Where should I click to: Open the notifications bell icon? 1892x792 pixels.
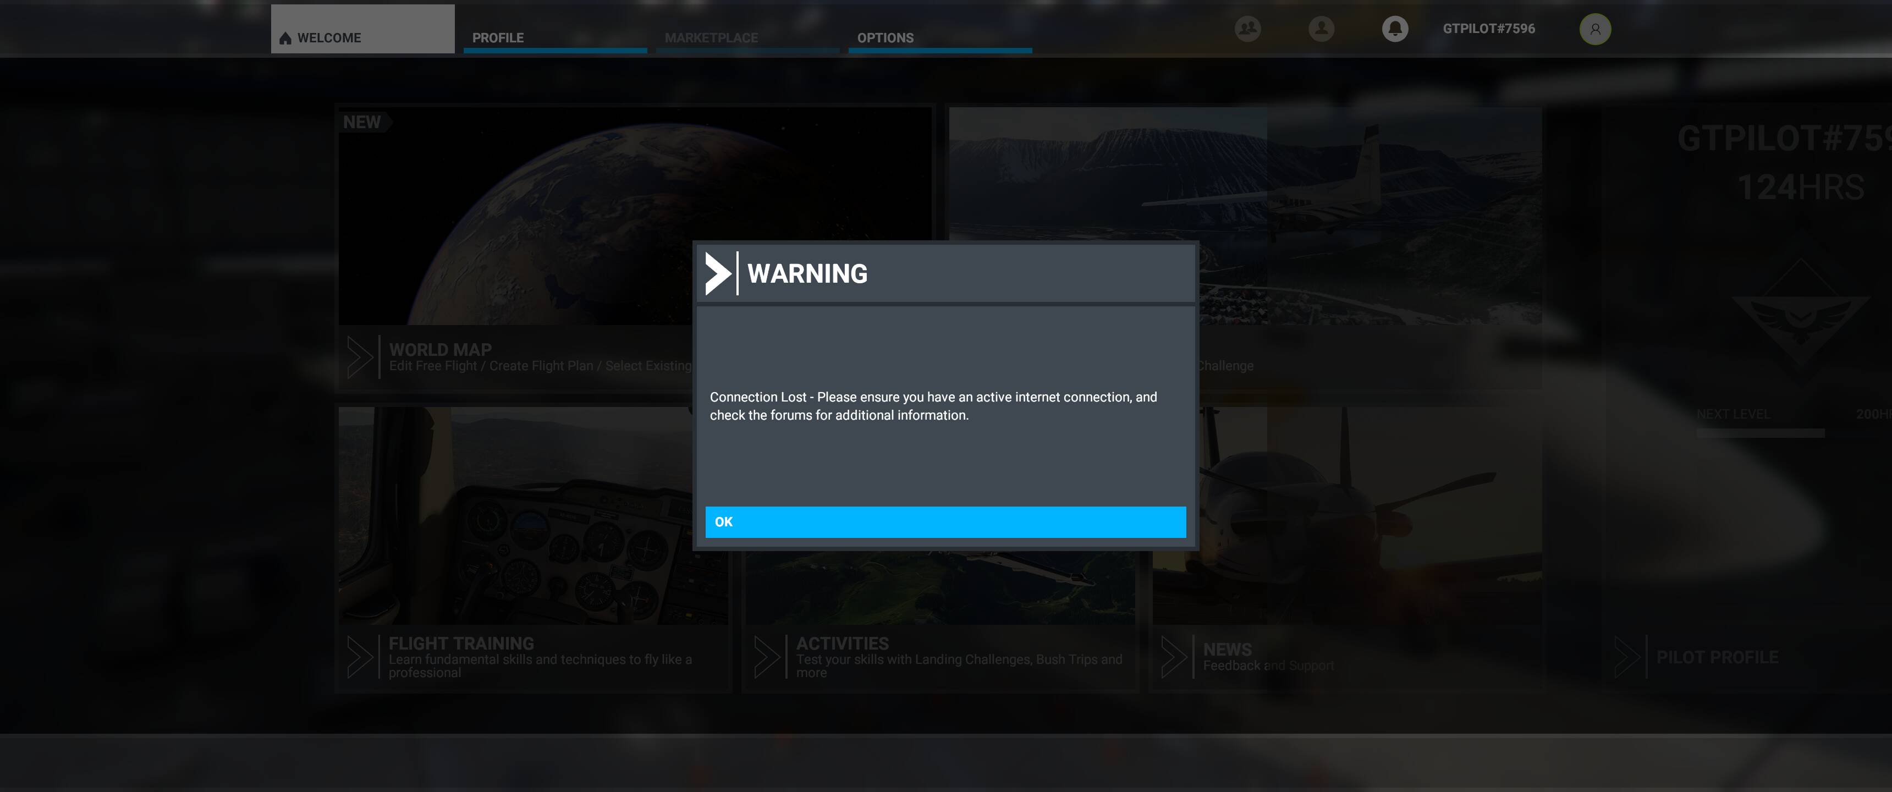point(1395,29)
